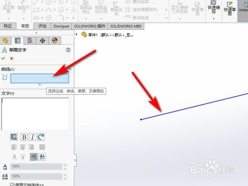
Task: Switch to the 草图 (Sketch) tab
Action: click(25, 26)
